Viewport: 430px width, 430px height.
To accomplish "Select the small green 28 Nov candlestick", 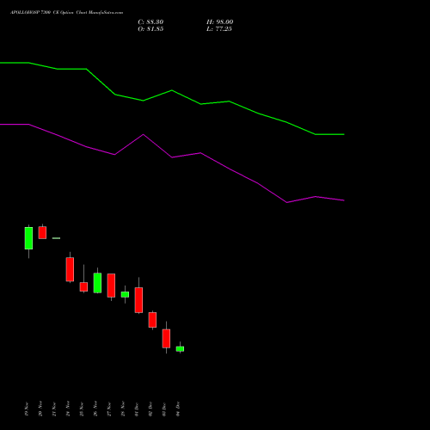I will 125,294.
